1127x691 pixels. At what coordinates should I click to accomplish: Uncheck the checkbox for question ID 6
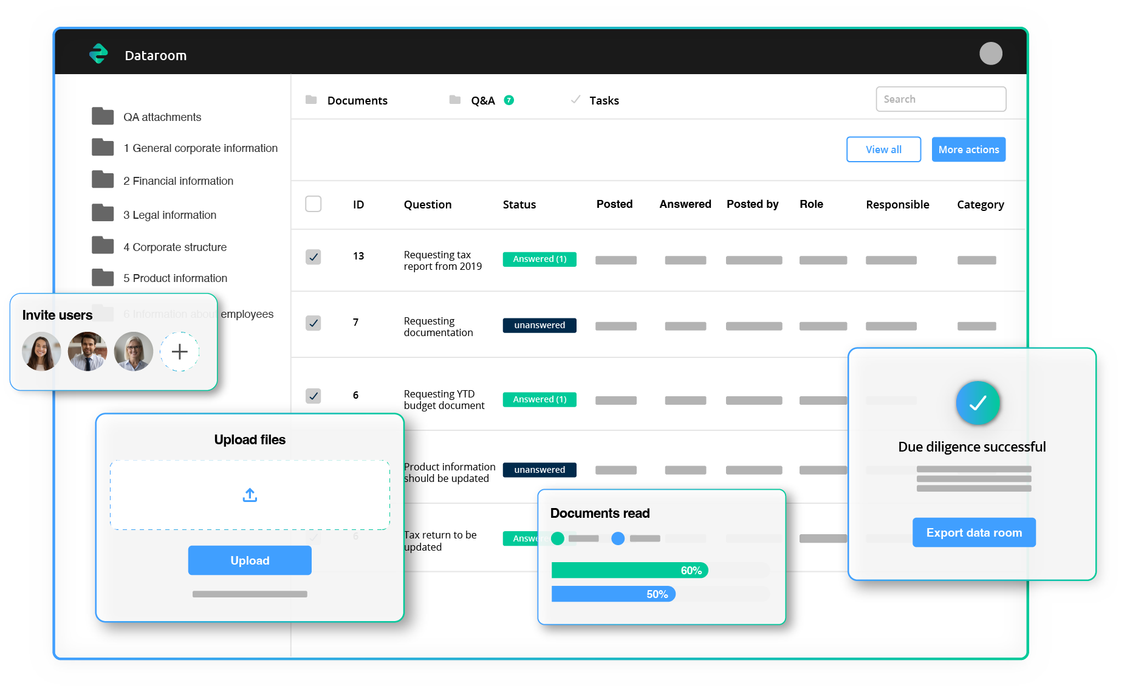(313, 396)
